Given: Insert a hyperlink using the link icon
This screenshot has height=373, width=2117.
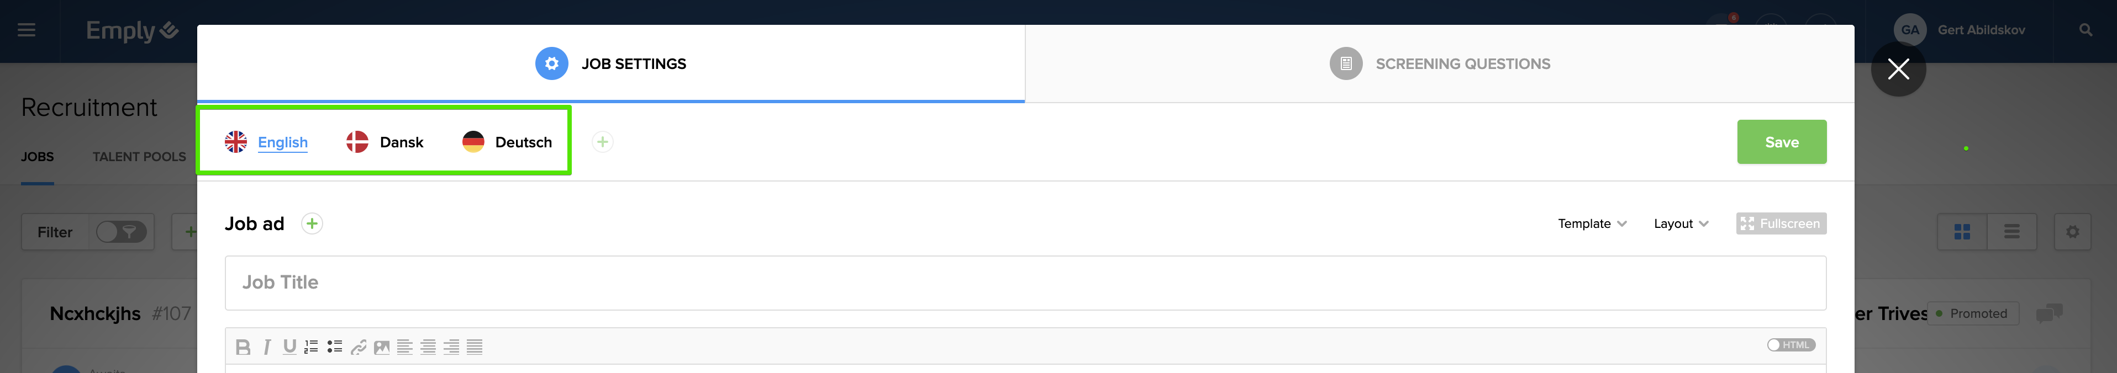Looking at the screenshot, I should tap(359, 348).
